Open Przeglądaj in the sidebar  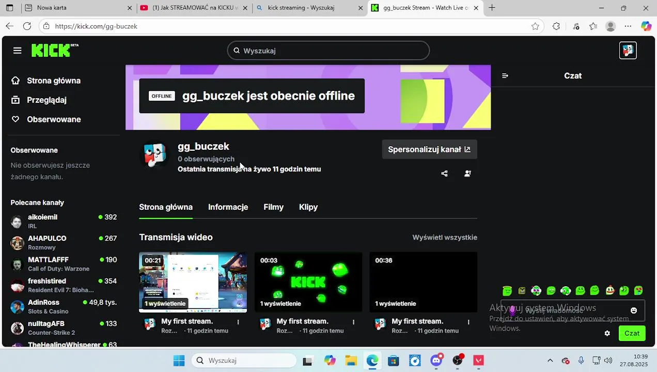coord(39,100)
